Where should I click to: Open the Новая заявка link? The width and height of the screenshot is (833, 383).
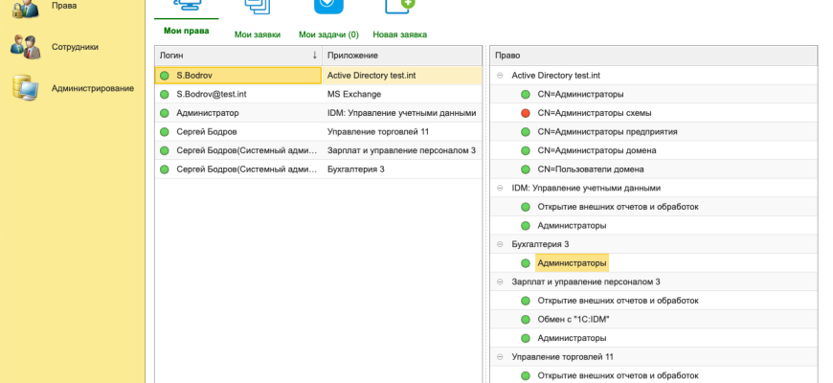[399, 34]
